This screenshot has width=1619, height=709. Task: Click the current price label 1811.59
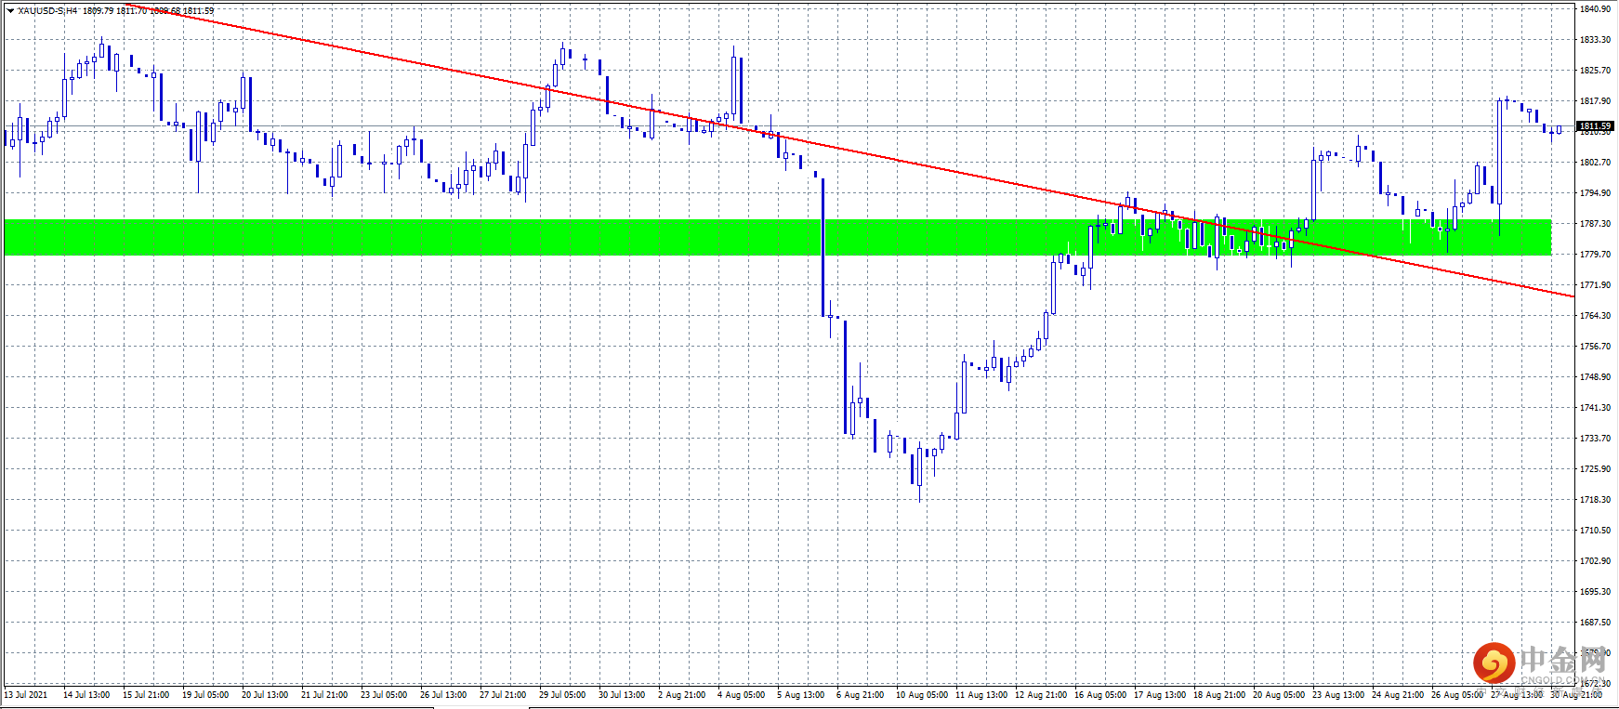click(x=1595, y=125)
